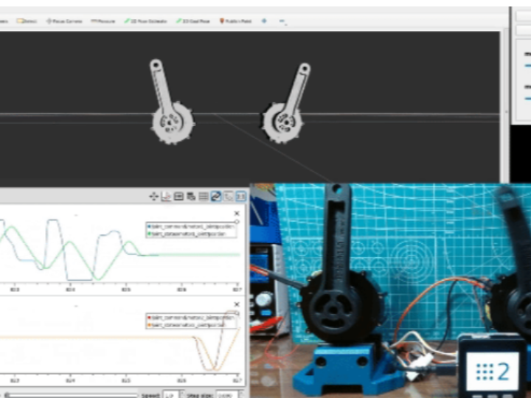Select the 2D Pose Estimate tool
531x398 pixels.
(x=147, y=21)
